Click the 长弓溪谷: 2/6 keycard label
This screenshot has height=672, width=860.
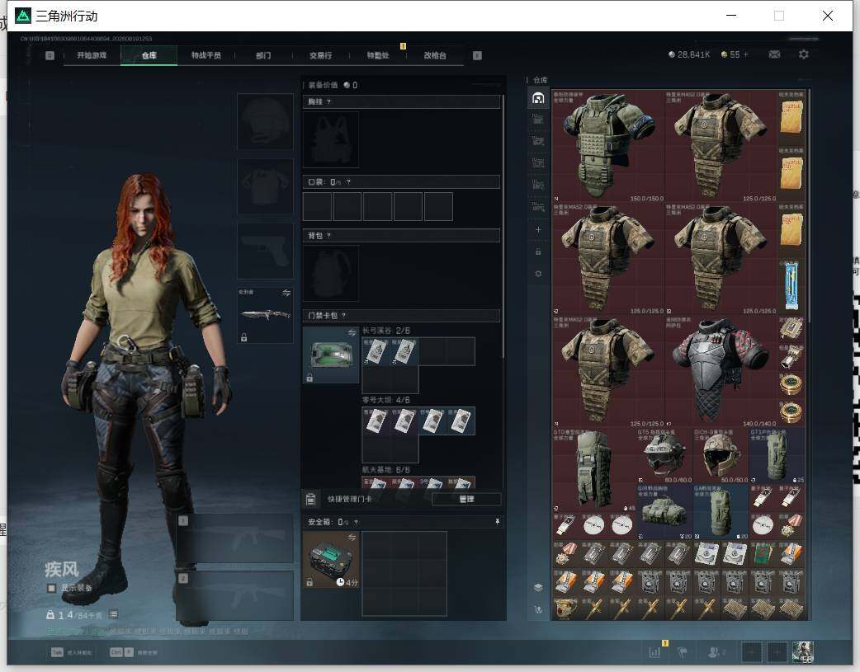pyautogui.click(x=386, y=331)
